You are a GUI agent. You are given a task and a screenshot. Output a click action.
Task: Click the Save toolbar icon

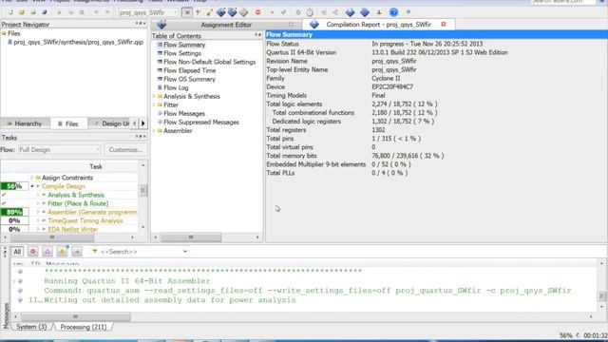tap(33, 12)
